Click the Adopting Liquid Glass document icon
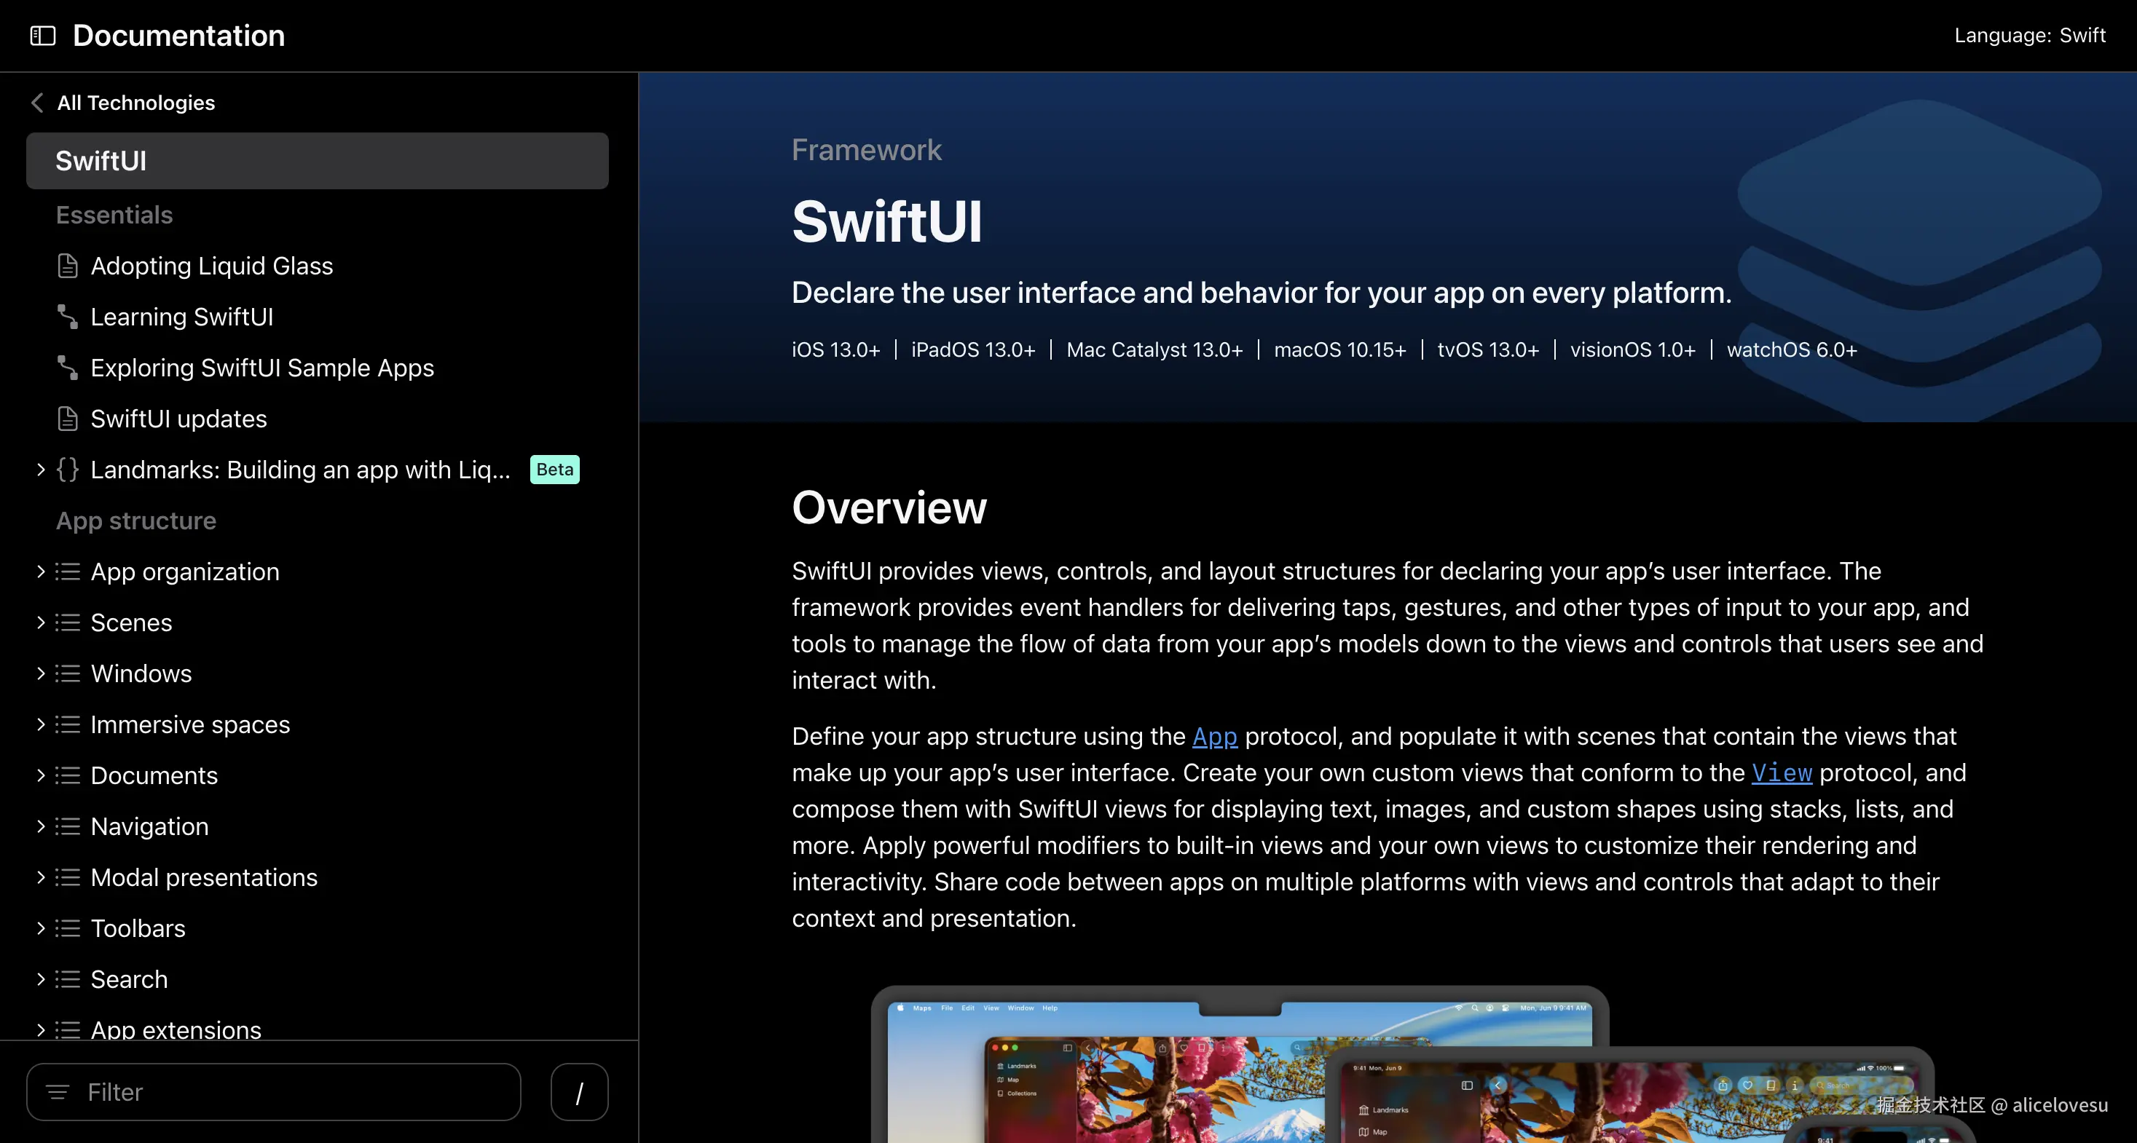Screen dimensions: 2137x1143 tap(68, 266)
